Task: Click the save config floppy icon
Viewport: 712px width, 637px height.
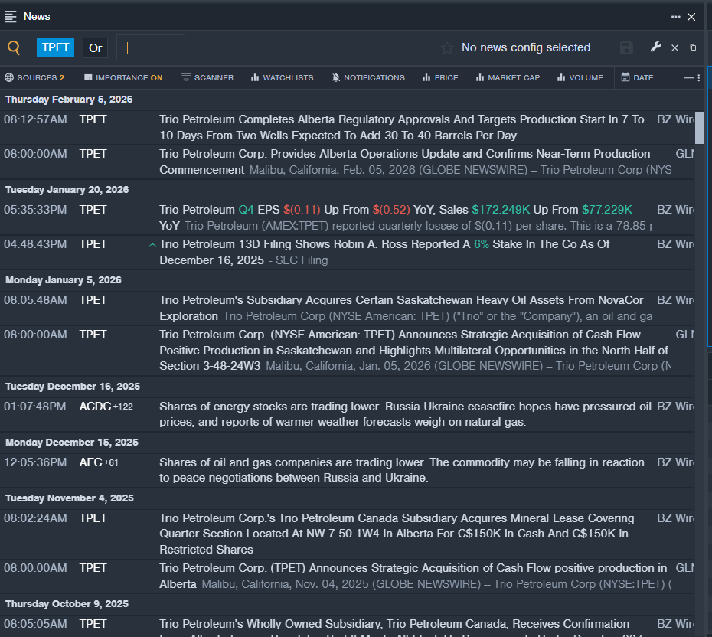Action: (626, 47)
